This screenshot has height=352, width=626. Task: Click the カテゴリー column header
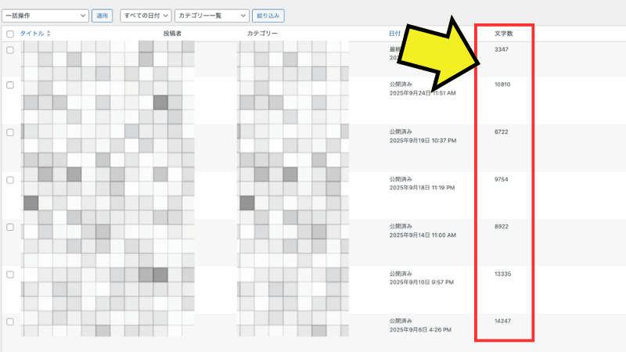(x=262, y=34)
